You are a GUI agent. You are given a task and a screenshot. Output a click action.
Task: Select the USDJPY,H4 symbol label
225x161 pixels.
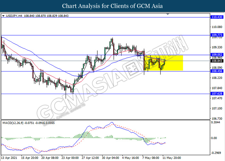[14, 16]
